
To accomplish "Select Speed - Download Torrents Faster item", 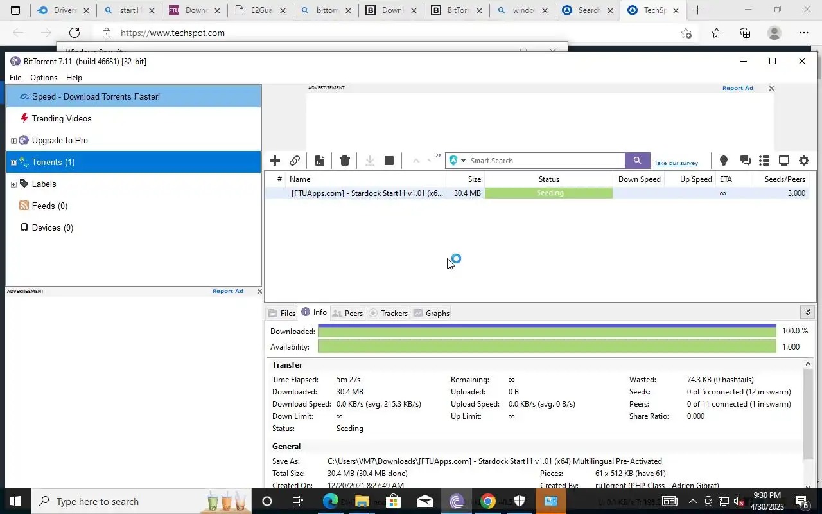I will (134, 96).
